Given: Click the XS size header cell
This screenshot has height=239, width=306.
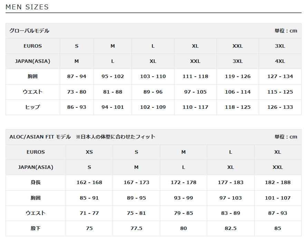Looking at the screenshot, I should [89, 152].
